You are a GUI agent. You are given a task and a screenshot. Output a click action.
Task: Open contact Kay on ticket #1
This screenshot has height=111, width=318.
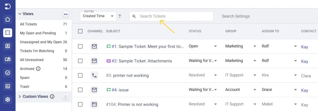[x=304, y=47]
